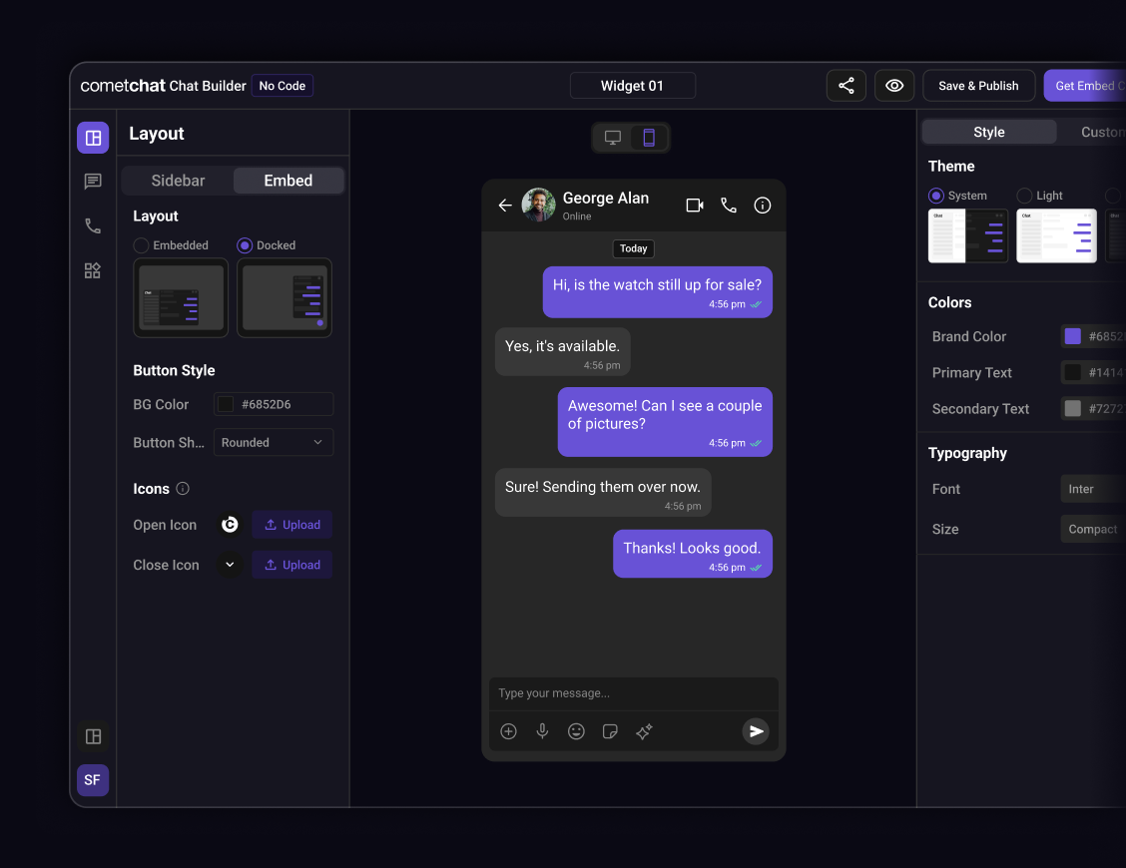Click the 'Yes, it's available.' message
The height and width of the screenshot is (868, 1126).
[562, 352]
